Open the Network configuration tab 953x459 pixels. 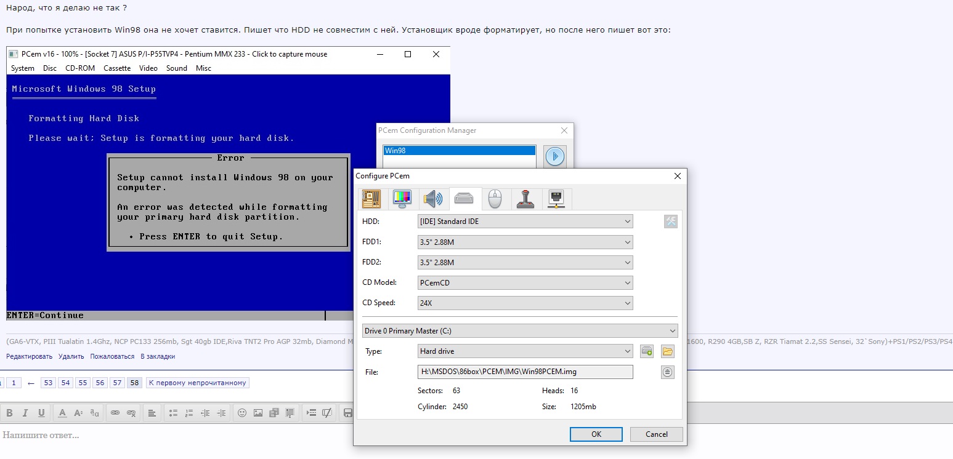pyautogui.click(x=556, y=199)
